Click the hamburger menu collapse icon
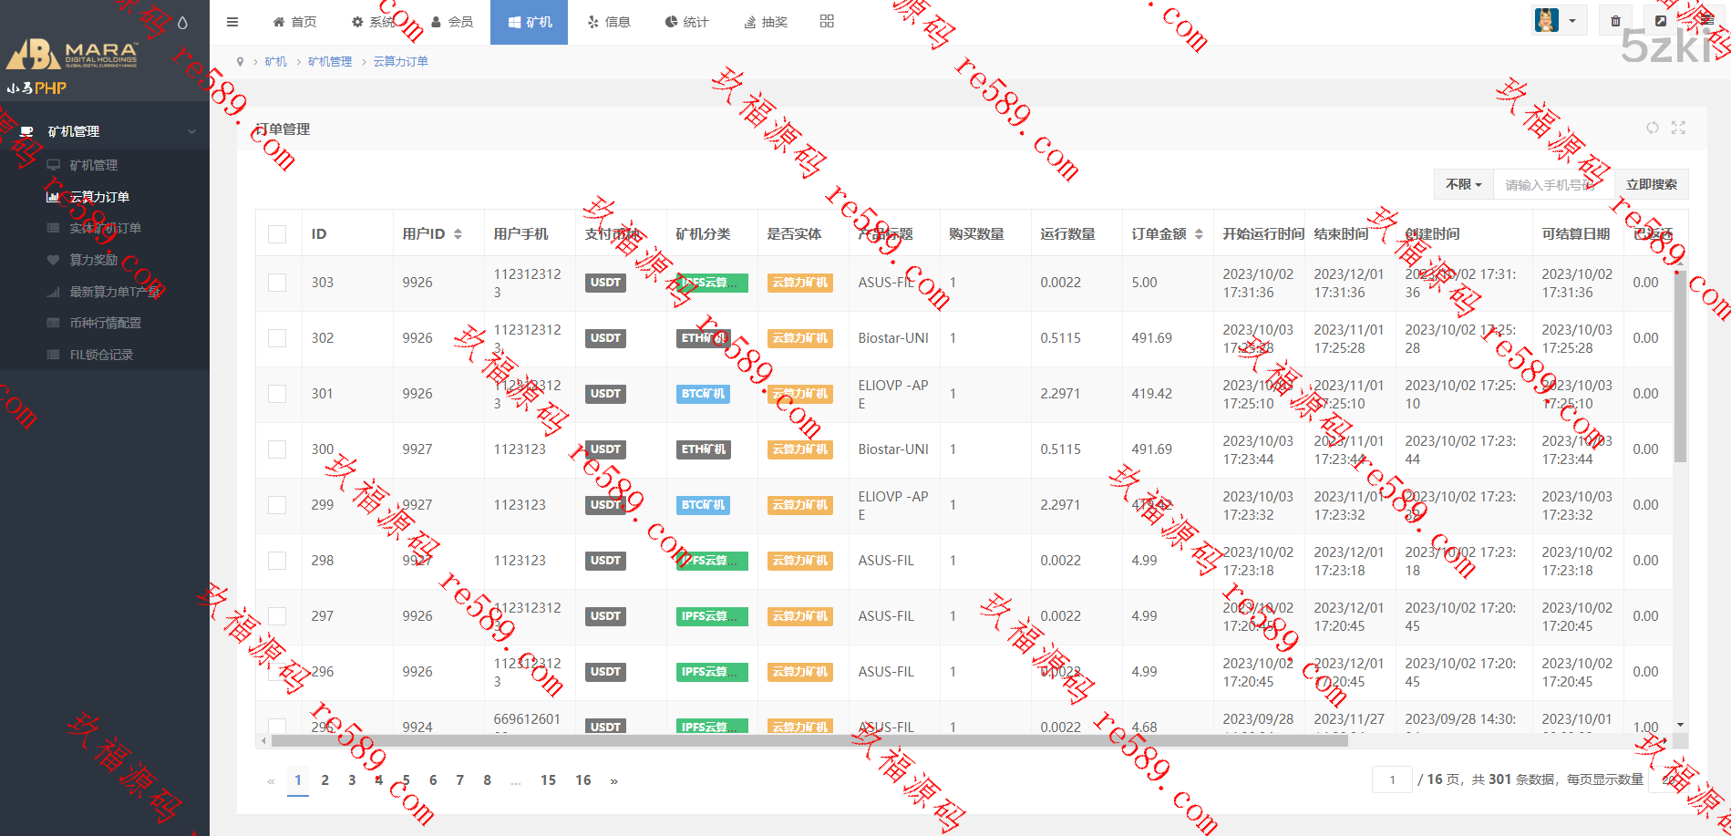This screenshot has width=1731, height=836. tap(232, 22)
